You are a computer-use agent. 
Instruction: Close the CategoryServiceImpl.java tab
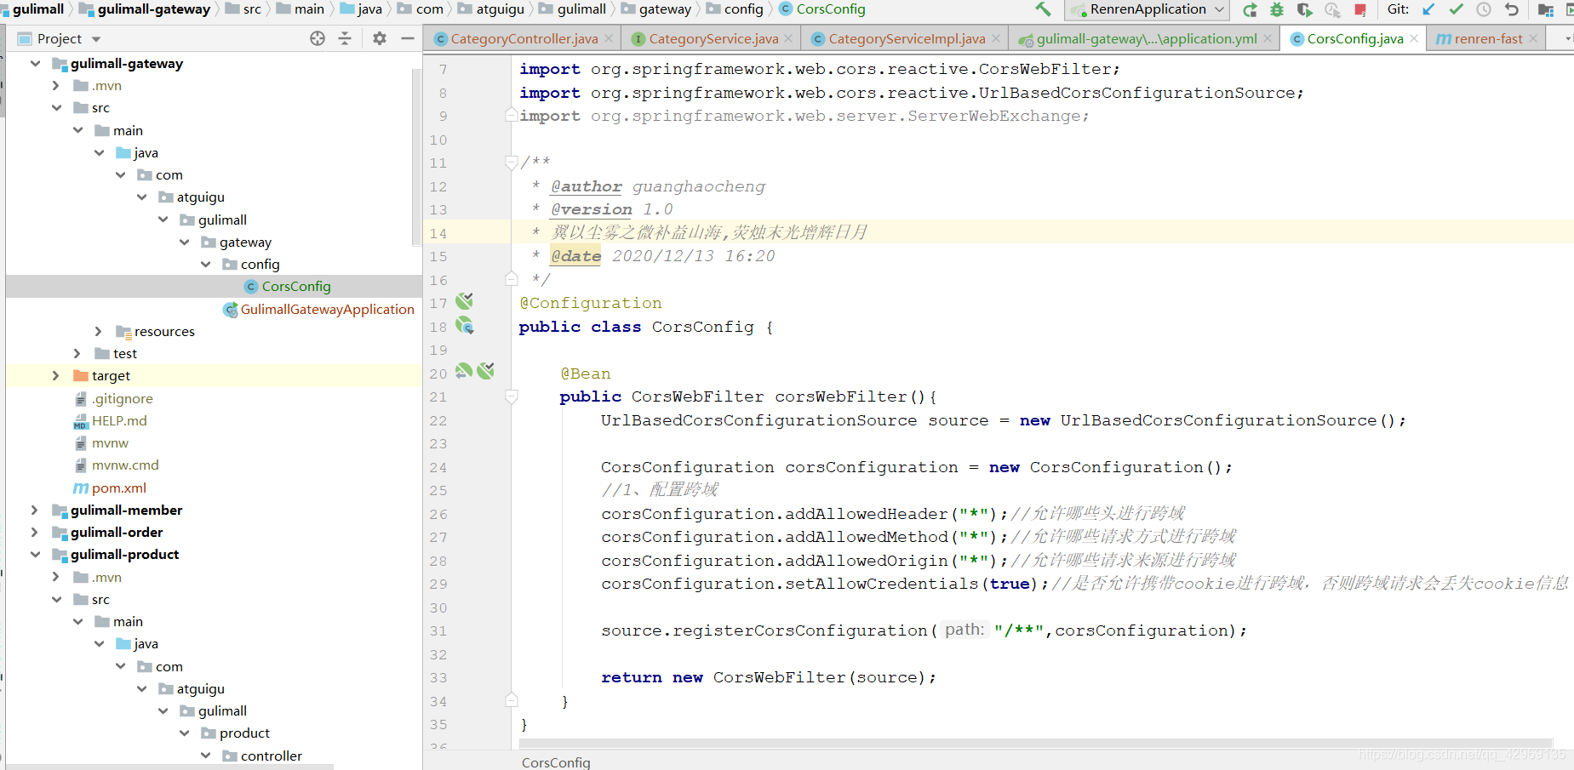996,38
